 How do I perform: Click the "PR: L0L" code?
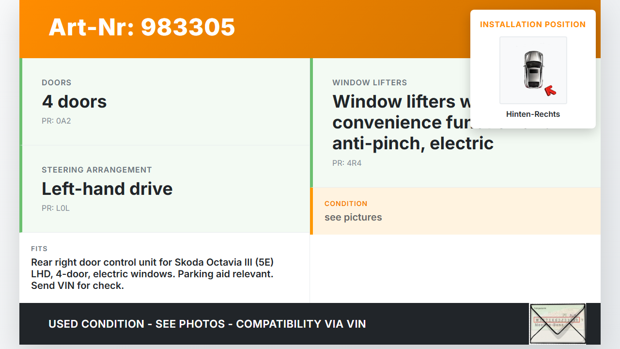(56, 208)
